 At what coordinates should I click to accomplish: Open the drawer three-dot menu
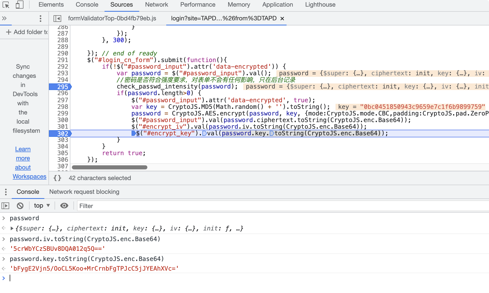tap(6, 192)
